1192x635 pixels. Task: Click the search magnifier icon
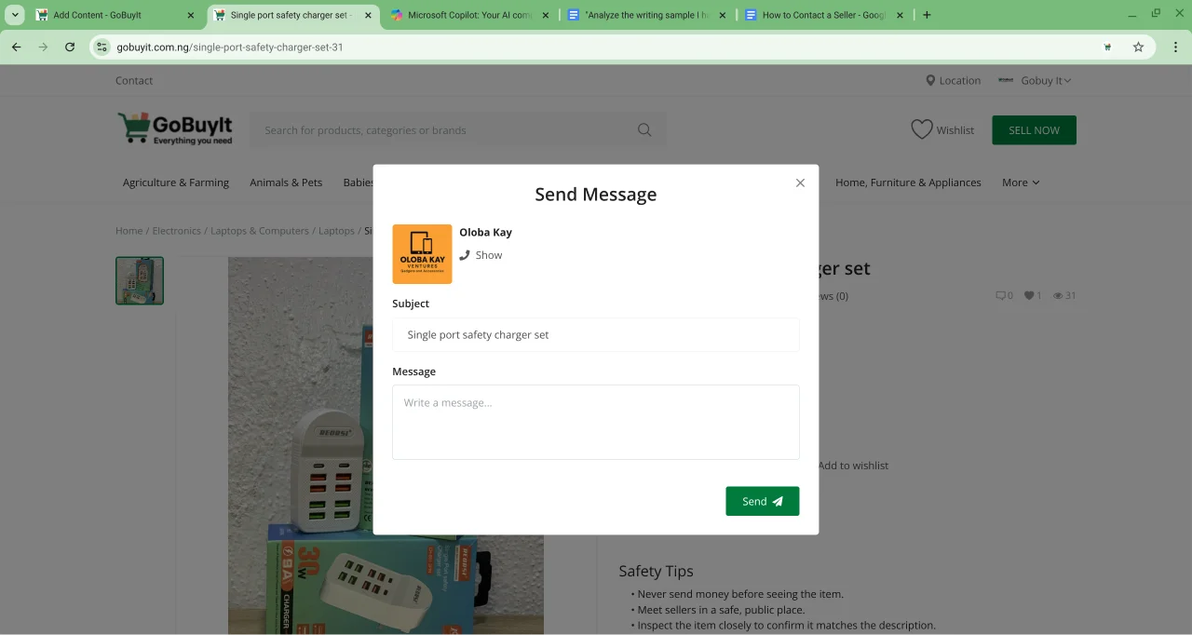644,130
